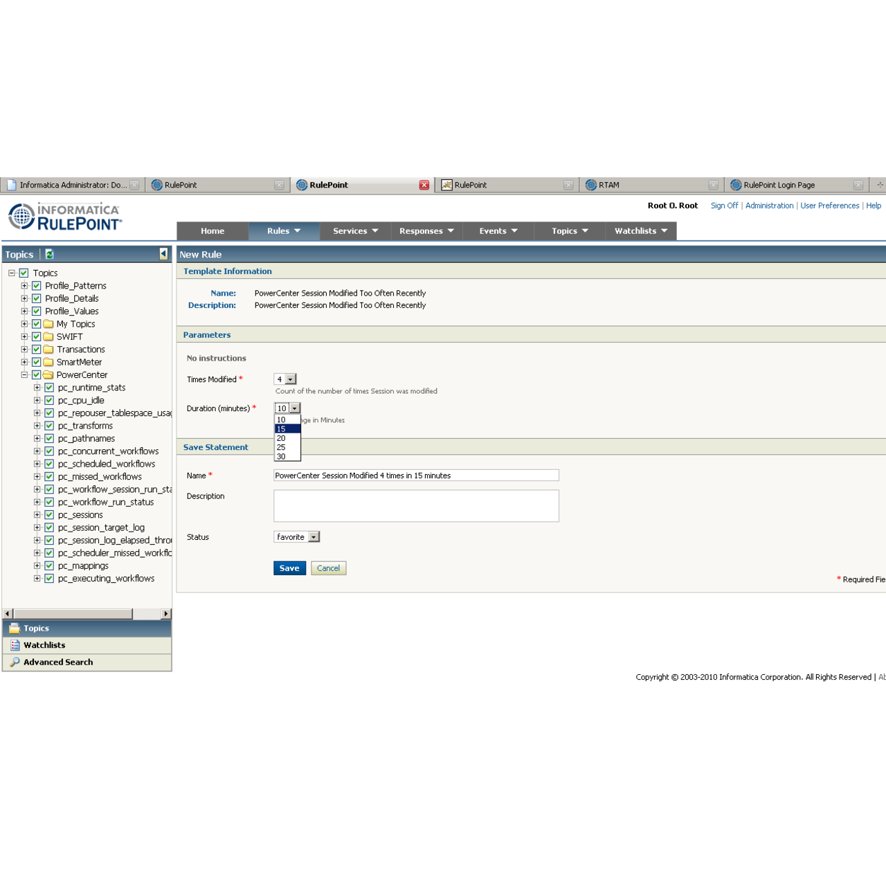Open the Rules menu
The width and height of the screenshot is (886, 886).
(284, 231)
